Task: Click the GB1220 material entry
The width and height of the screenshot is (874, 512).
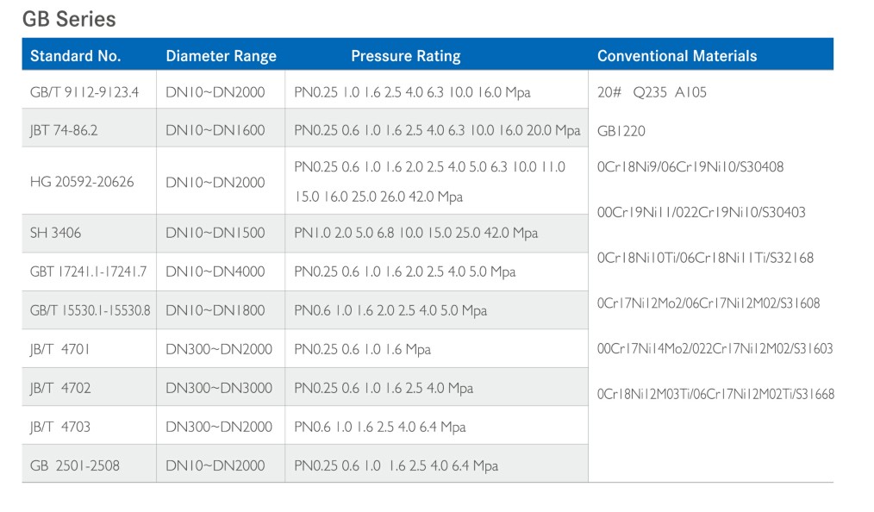Action: 621,131
